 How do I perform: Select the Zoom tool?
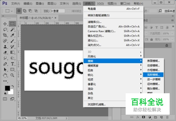12,75
